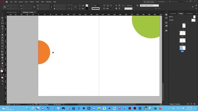Select the [None] master in Pages panel
198x111 pixels.
click(182, 17)
